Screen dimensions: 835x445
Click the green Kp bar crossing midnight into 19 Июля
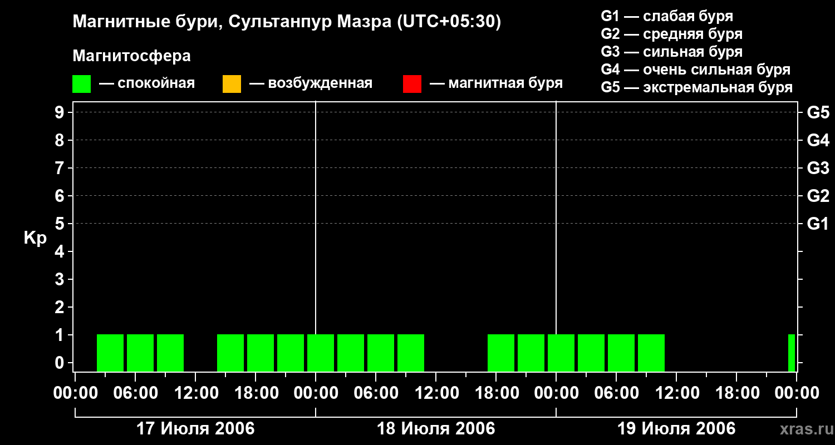561,353
